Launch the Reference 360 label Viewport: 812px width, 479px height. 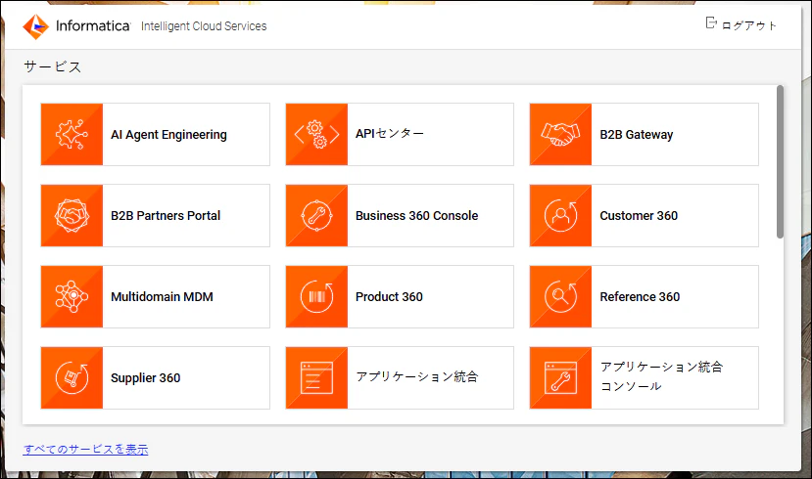point(640,296)
